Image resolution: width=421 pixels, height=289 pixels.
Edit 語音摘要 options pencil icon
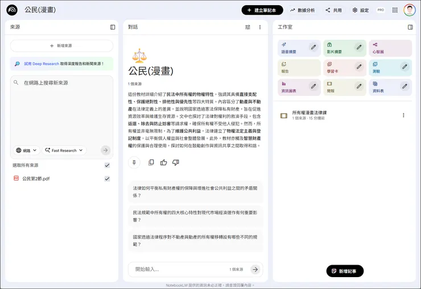click(x=313, y=47)
